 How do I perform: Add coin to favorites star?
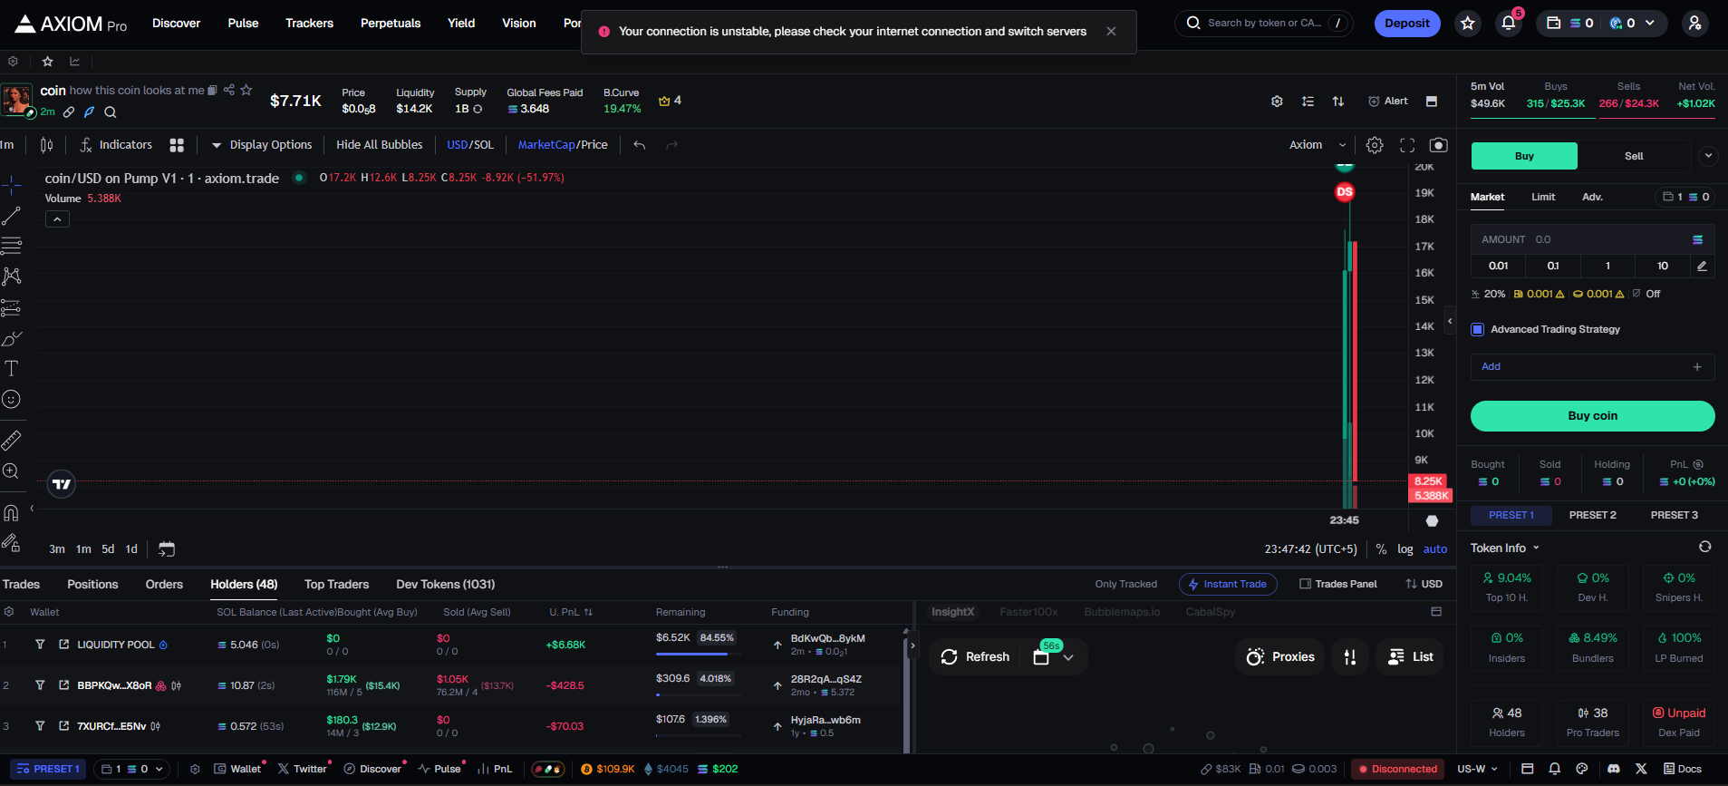click(246, 90)
